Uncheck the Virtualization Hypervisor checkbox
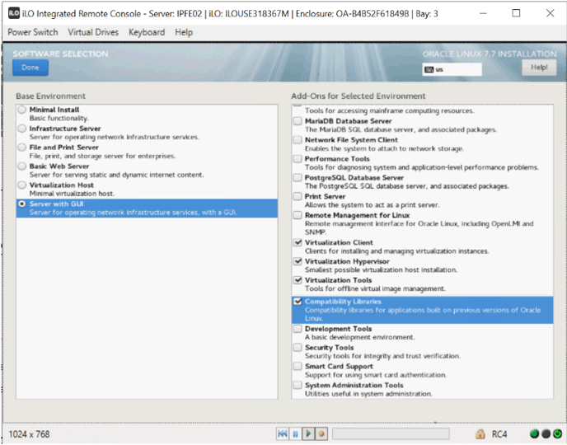The width and height of the screenshot is (567, 445). (298, 261)
